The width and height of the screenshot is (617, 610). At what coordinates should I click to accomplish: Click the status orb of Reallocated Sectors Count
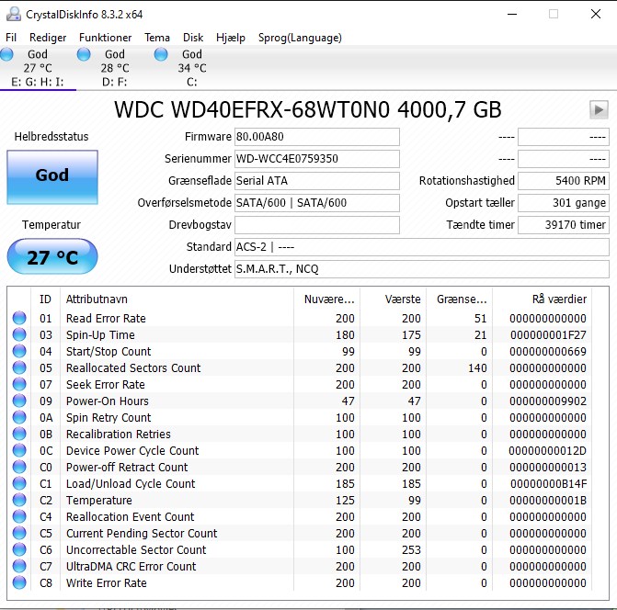pyautogui.click(x=19, y=367)
